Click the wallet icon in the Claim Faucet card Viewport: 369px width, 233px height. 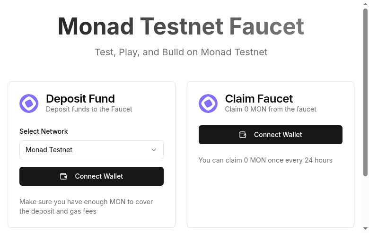[243, 135]
